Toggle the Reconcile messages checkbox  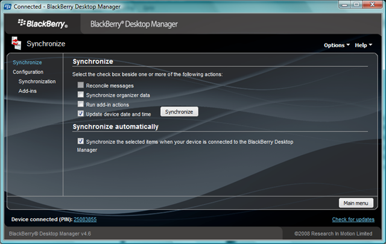[80, 85]
